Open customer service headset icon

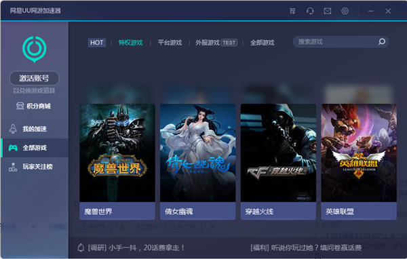point(310,11)
